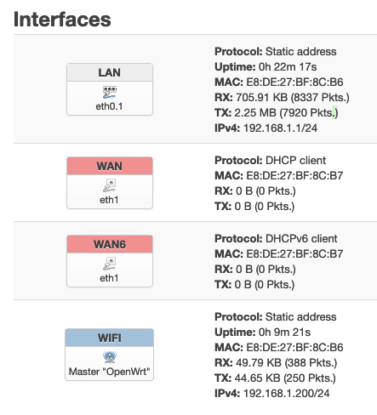Click the WIFI wireless antenna icon
Screen dimensions: 377x415
click(x=110, y=357)
